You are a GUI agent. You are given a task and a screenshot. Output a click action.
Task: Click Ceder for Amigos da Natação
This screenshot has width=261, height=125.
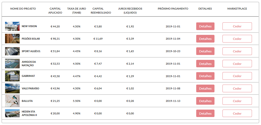[237, 64]
